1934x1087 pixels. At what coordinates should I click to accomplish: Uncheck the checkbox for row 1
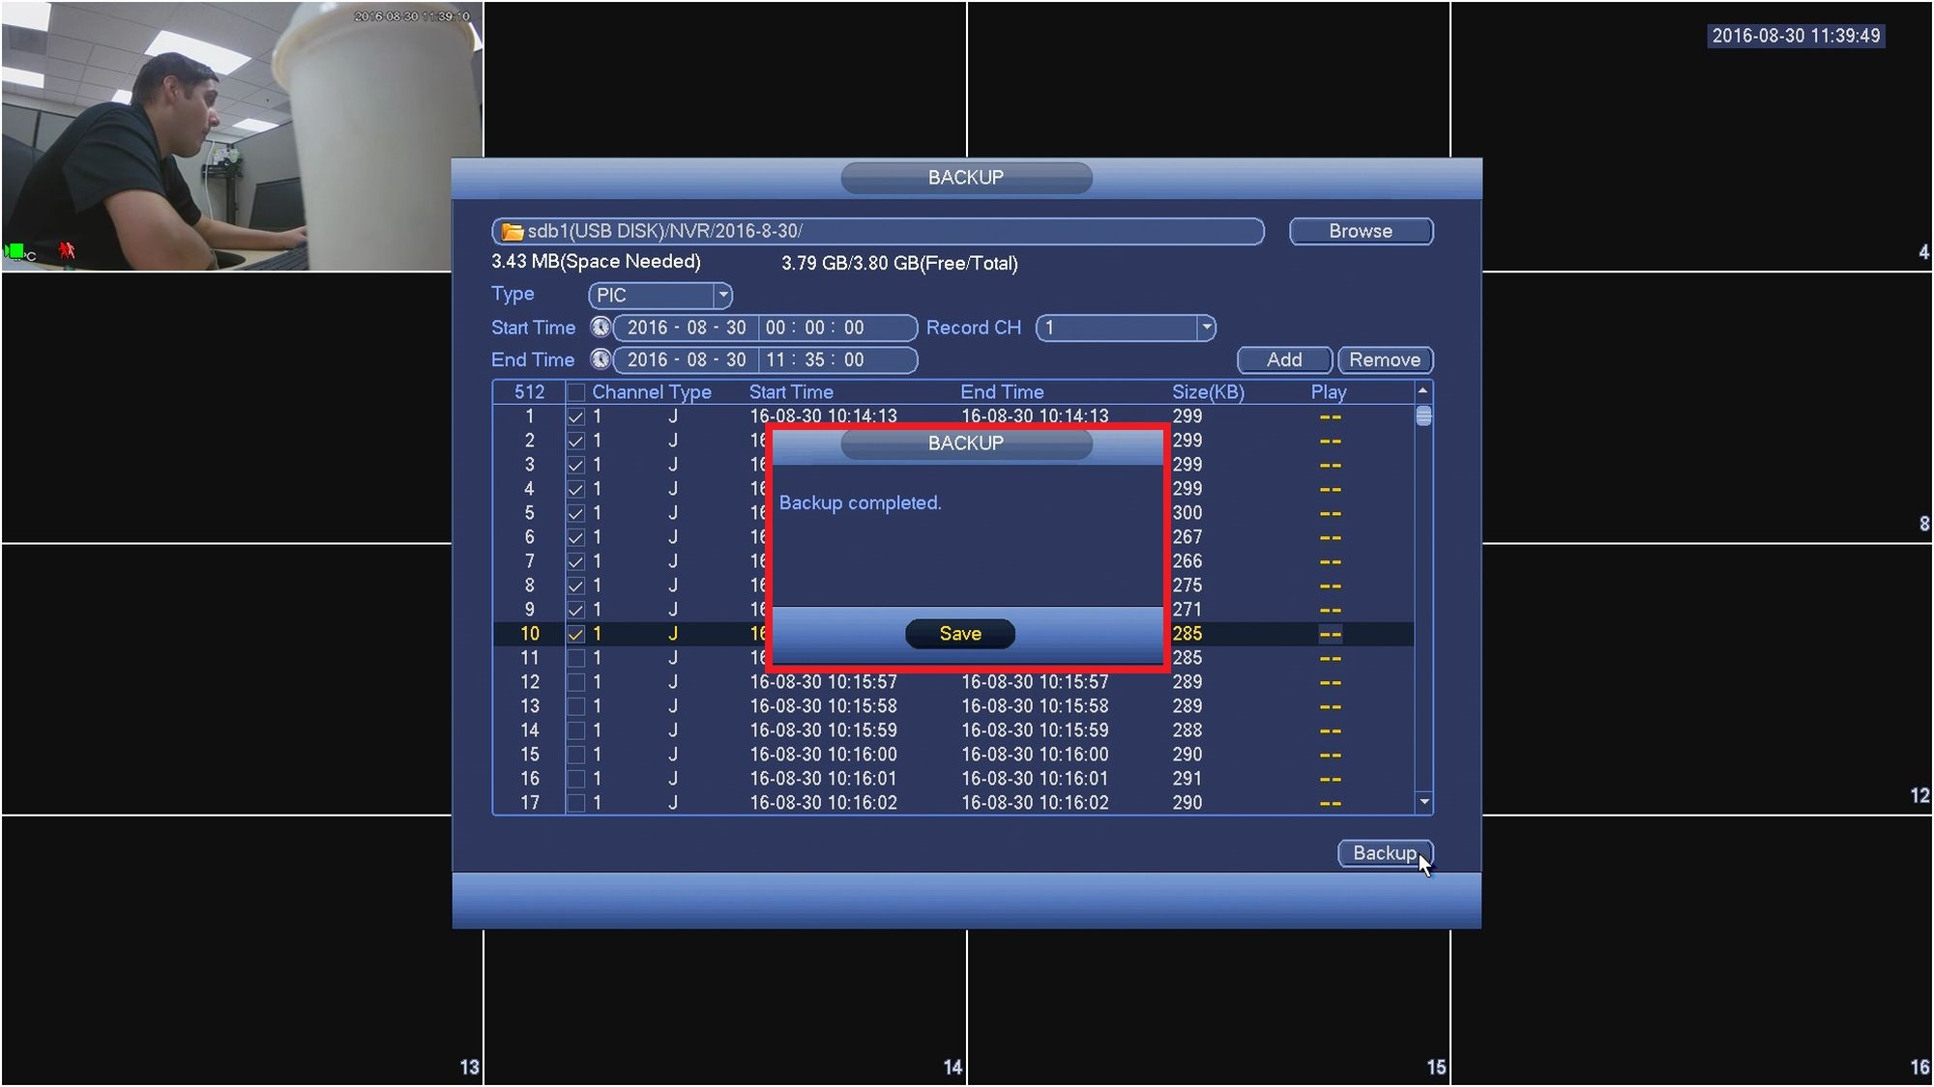575,416
